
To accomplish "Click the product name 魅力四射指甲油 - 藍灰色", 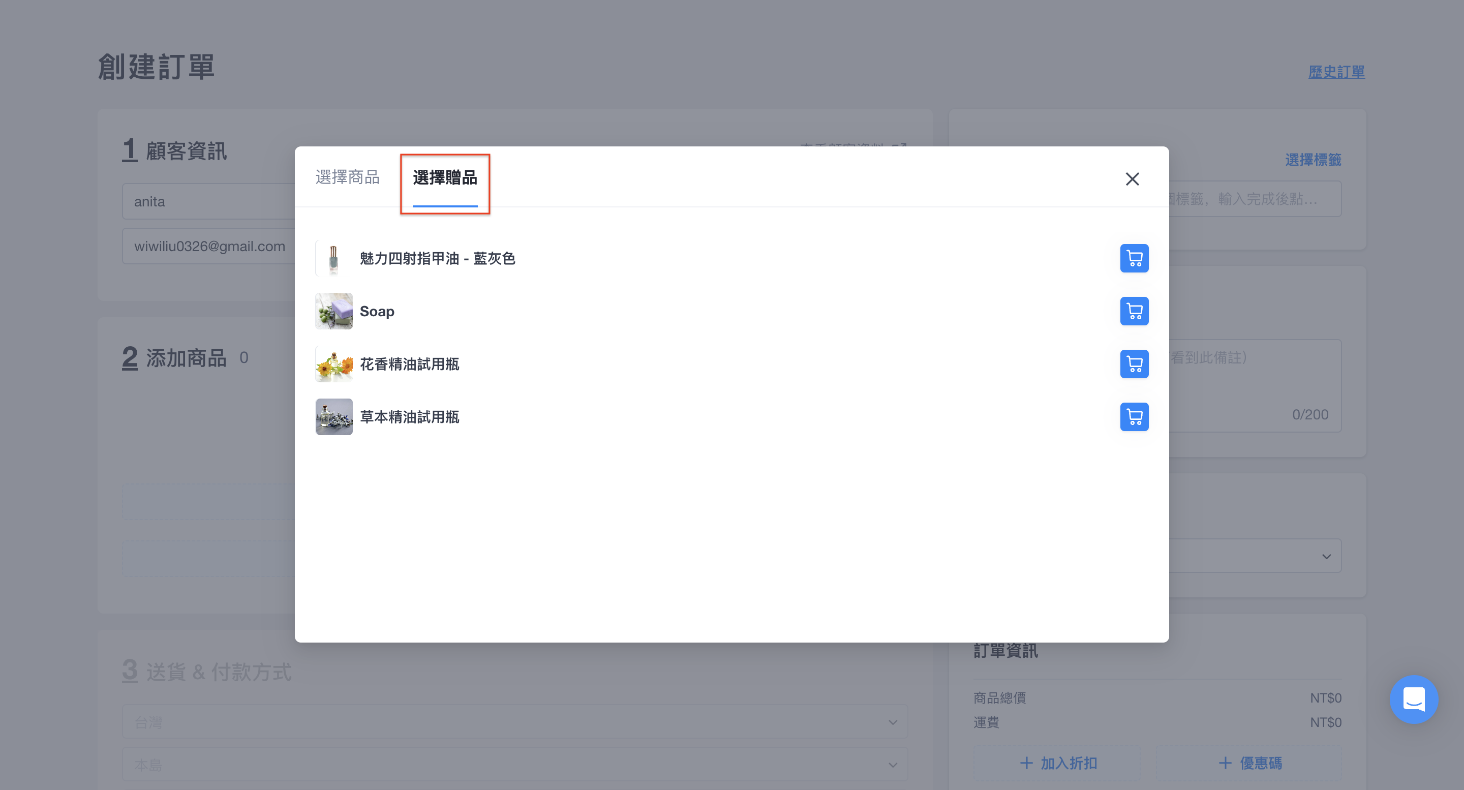I will pyautogui.click(x=437, y=259).
